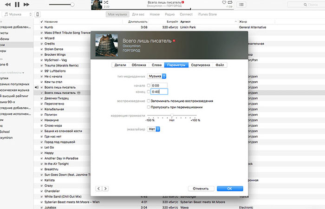Click the playback progress bar
This screenshot has height=209, width=325.
tap(168, 9)
